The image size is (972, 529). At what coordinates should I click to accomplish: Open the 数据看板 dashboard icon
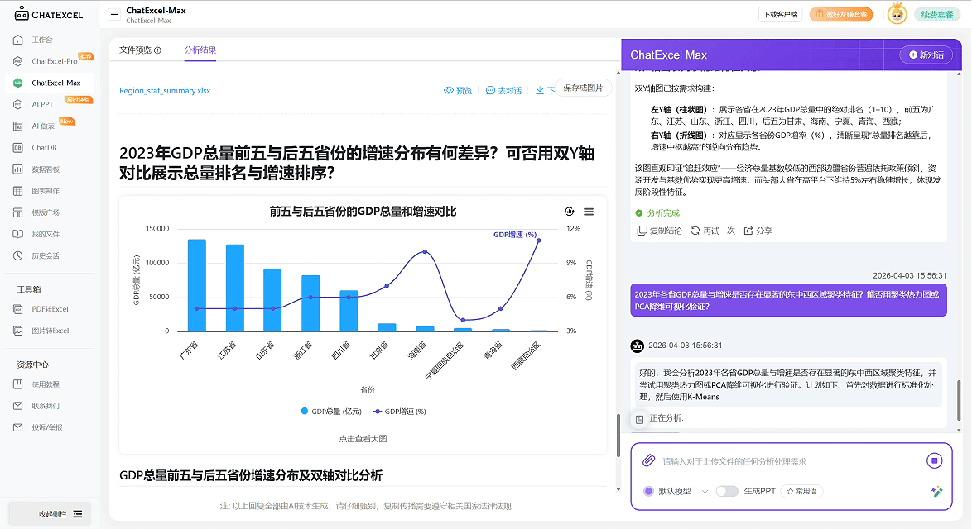pos(18,169)
